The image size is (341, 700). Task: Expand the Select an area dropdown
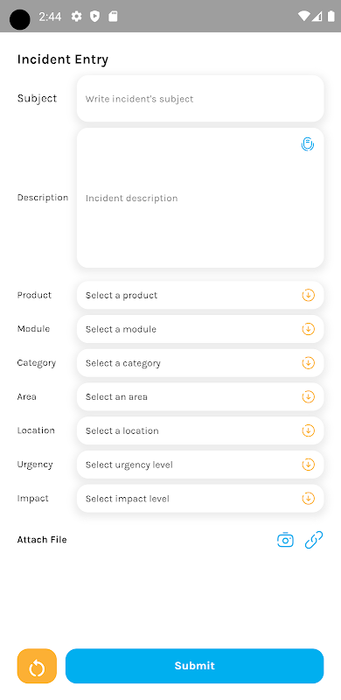click(200, 396)
